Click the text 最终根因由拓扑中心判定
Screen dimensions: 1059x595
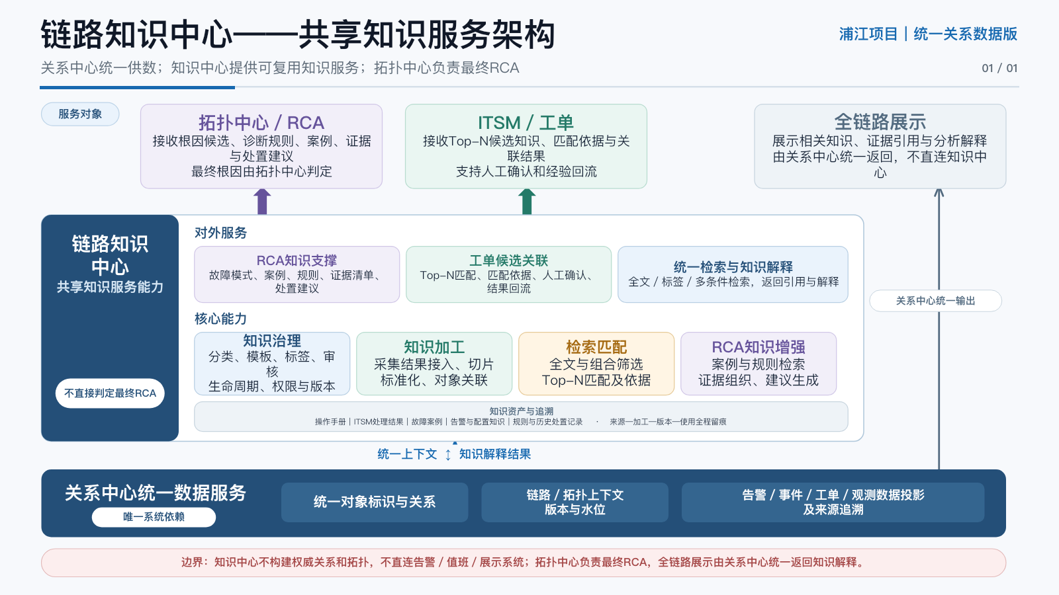pyautogui.click(x=261, y=172)
